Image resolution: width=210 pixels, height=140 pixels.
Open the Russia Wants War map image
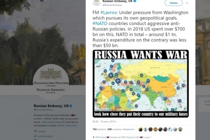(141, 84)
